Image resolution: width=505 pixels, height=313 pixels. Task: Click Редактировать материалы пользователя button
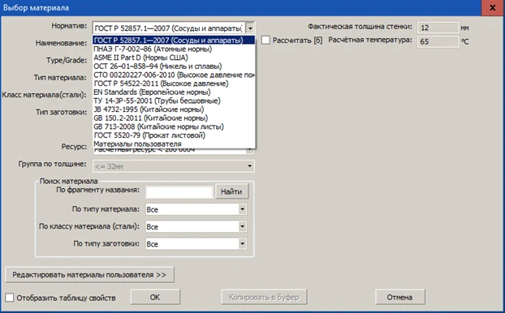[x=89, y=275]
